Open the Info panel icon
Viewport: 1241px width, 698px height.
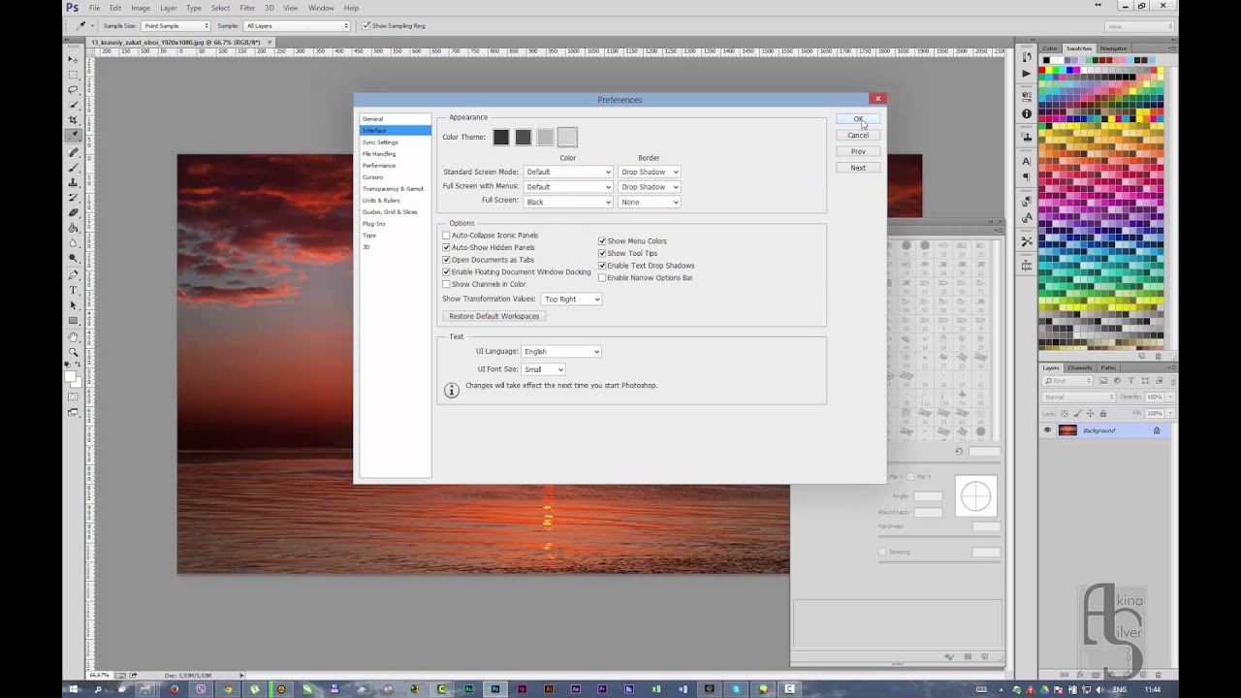coord(1027,114)
